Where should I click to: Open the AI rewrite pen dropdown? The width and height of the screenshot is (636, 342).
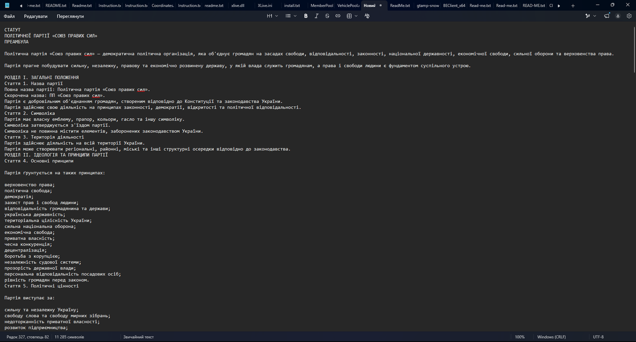click(590, 16)
